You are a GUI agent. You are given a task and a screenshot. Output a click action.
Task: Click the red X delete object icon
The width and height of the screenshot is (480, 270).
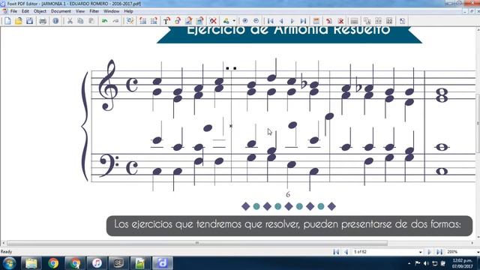(x=213, y=21)
